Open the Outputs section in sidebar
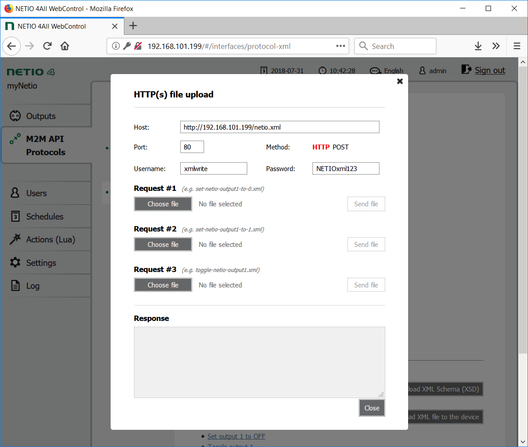Viewport: 528px width, 447px height. pos(46,116)
